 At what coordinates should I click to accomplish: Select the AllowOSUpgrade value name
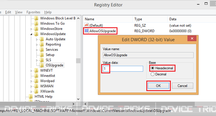(103, 31)
